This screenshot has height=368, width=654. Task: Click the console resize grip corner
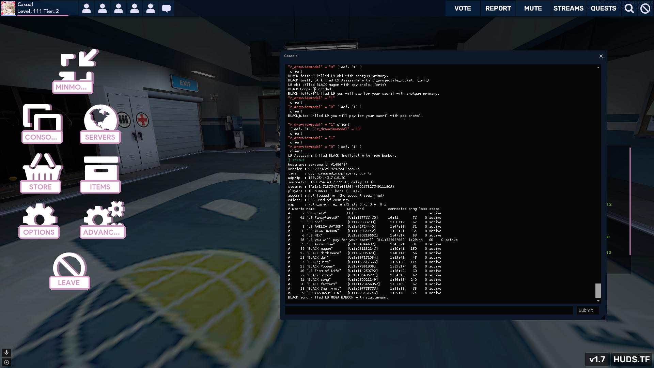coord(603,317)
